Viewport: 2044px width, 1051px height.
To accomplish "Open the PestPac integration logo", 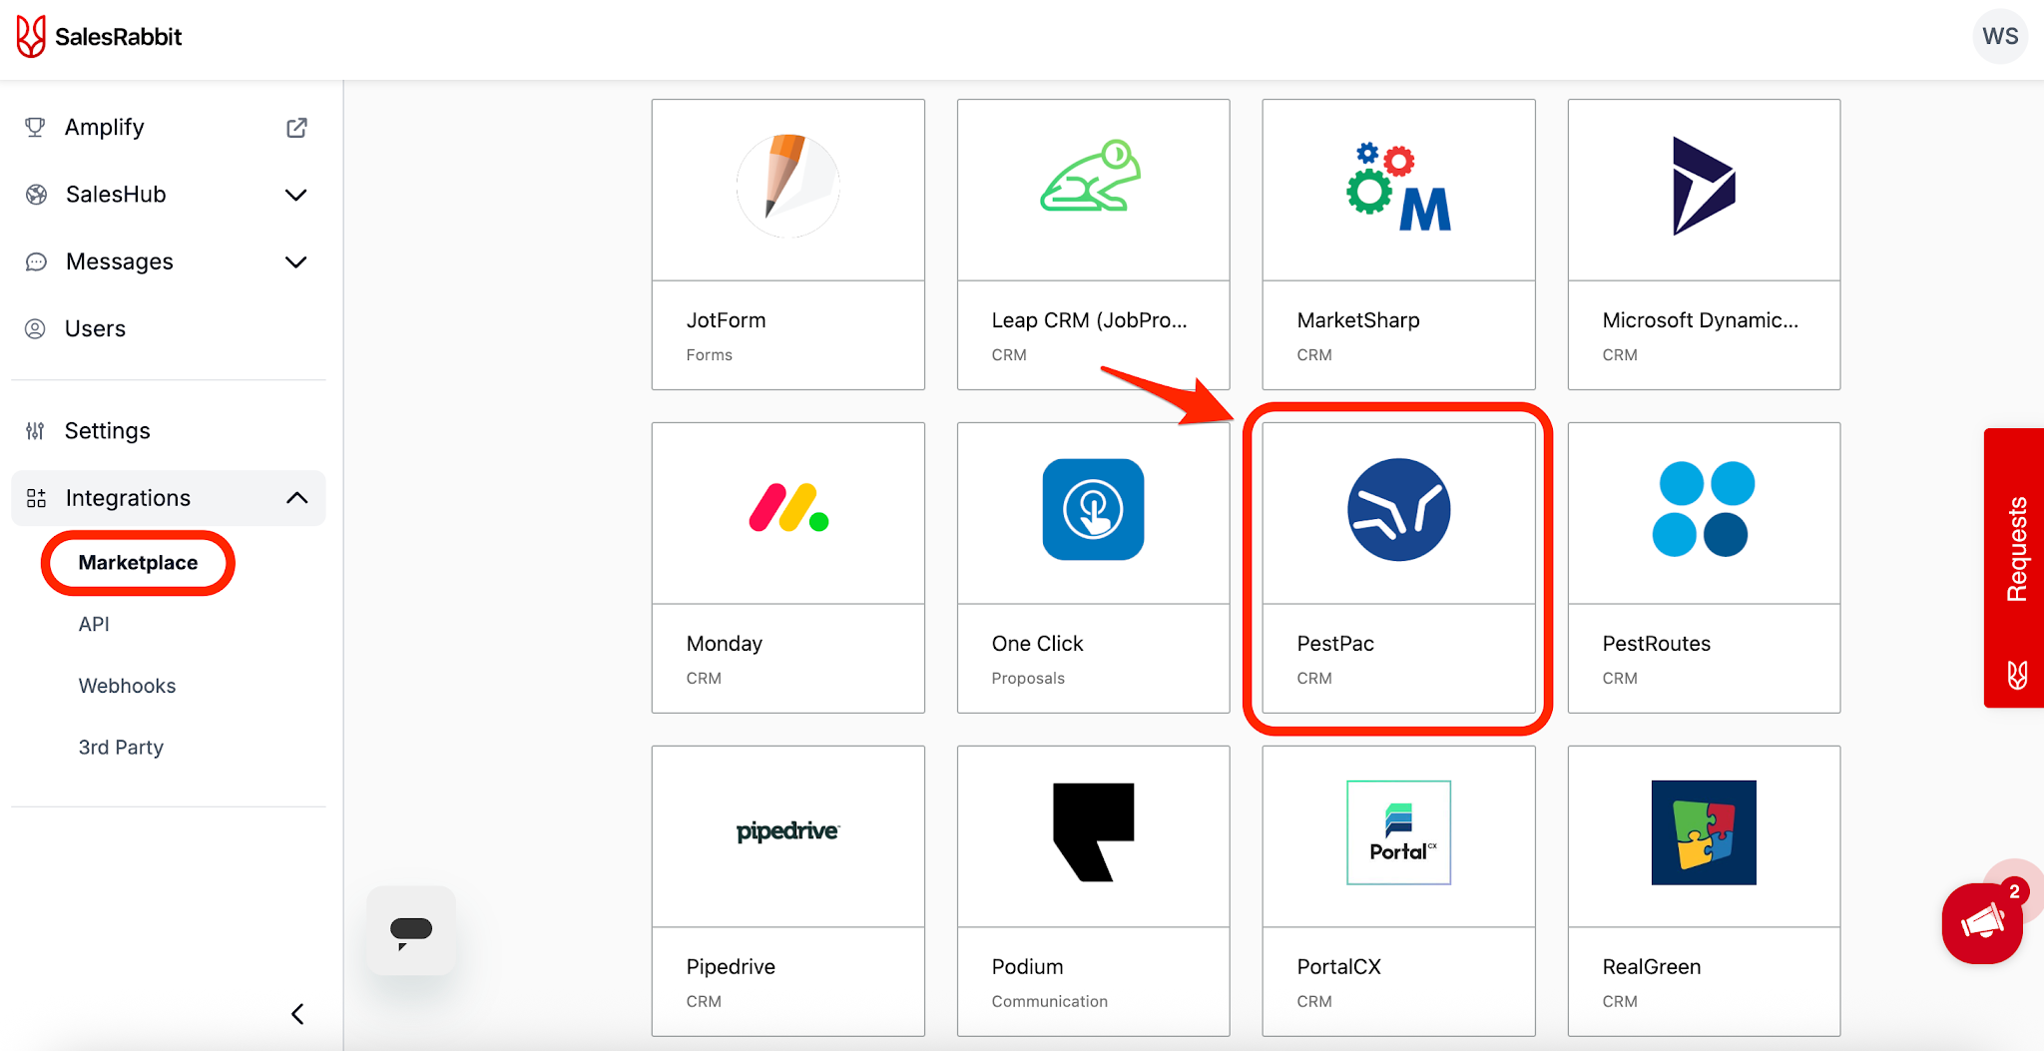I will [x=1398, y=510].
